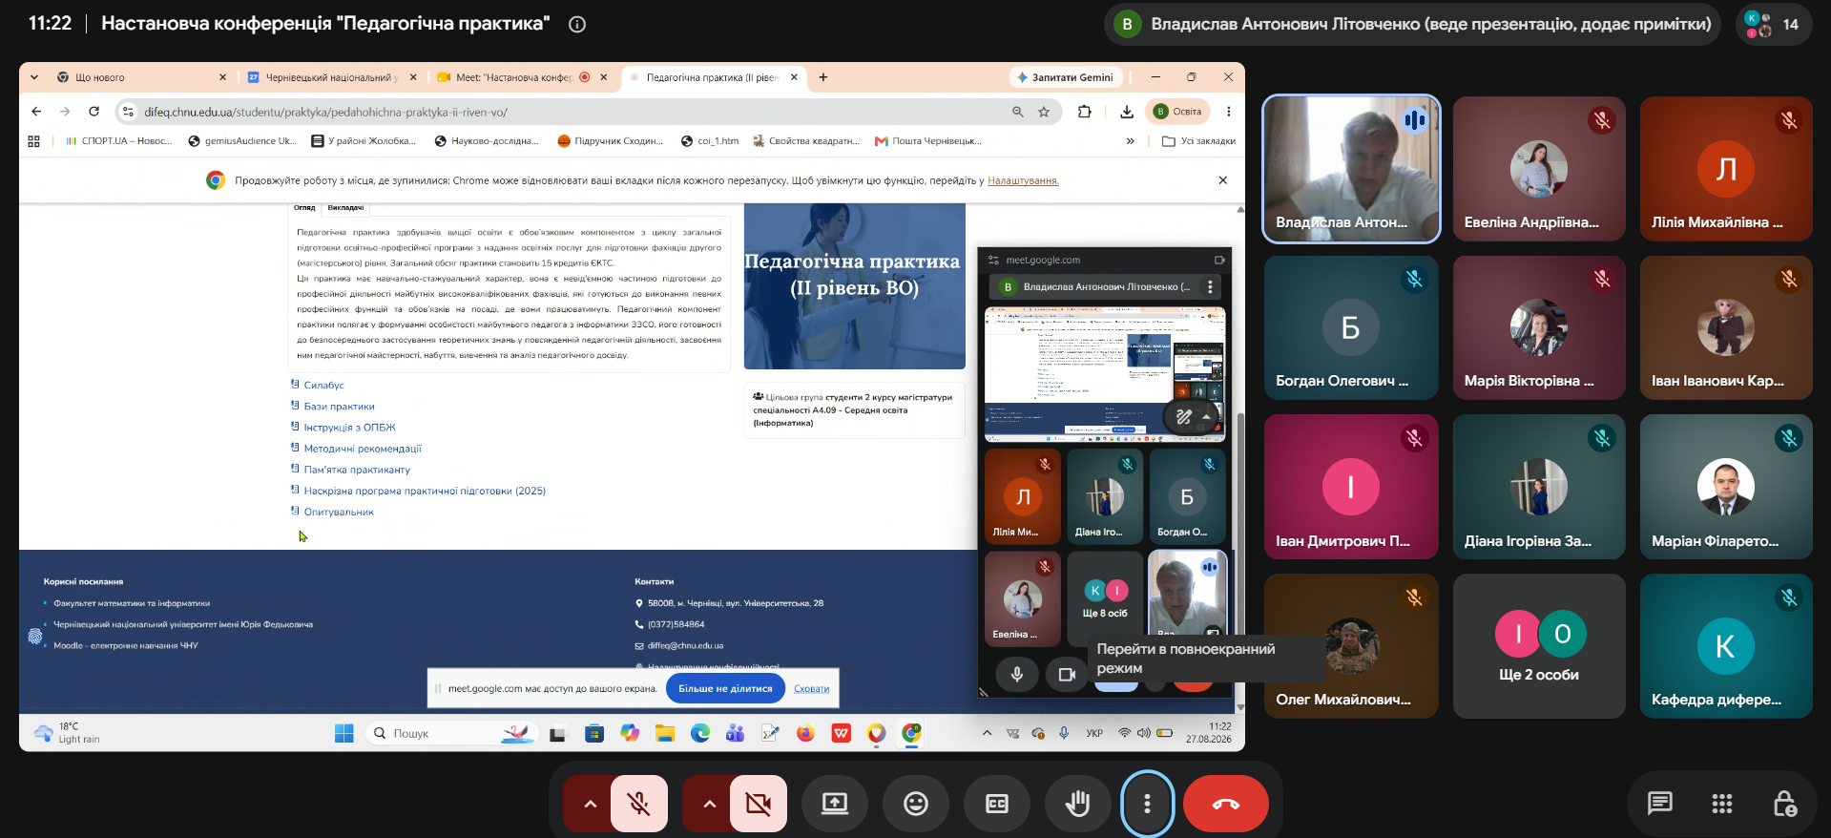Image resolution: width=1831 pixels, height=838 pixels.
Task: Click taskbar search field Пошук
Action: click(x=450, y=733)
